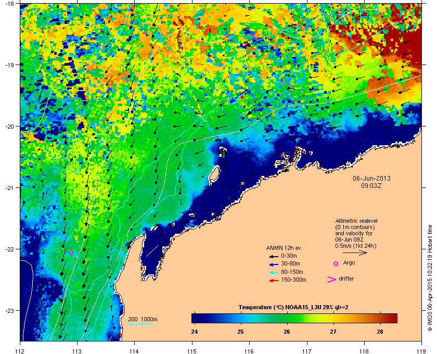Click the latitude axis label '-22'

click(9, 249)
